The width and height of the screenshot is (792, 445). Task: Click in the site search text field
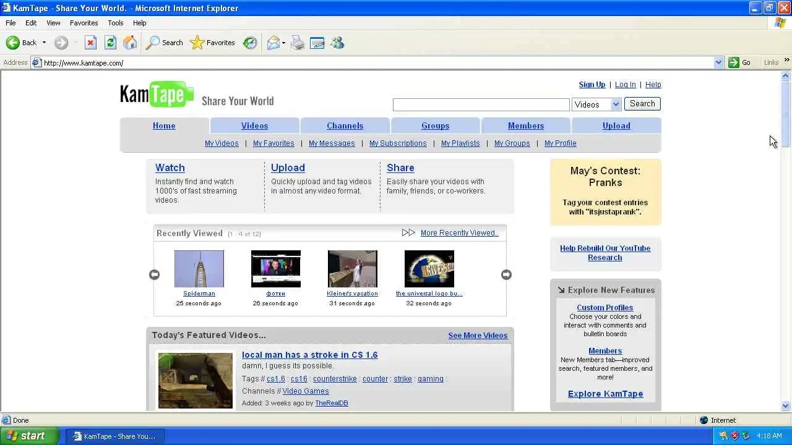[481, 104]
